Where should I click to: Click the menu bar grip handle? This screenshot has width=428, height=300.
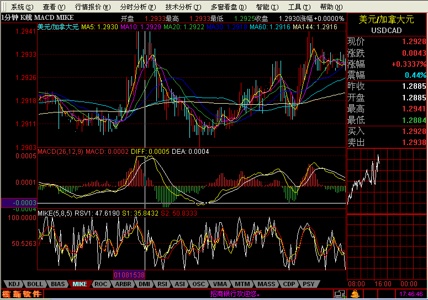point(4,7)
